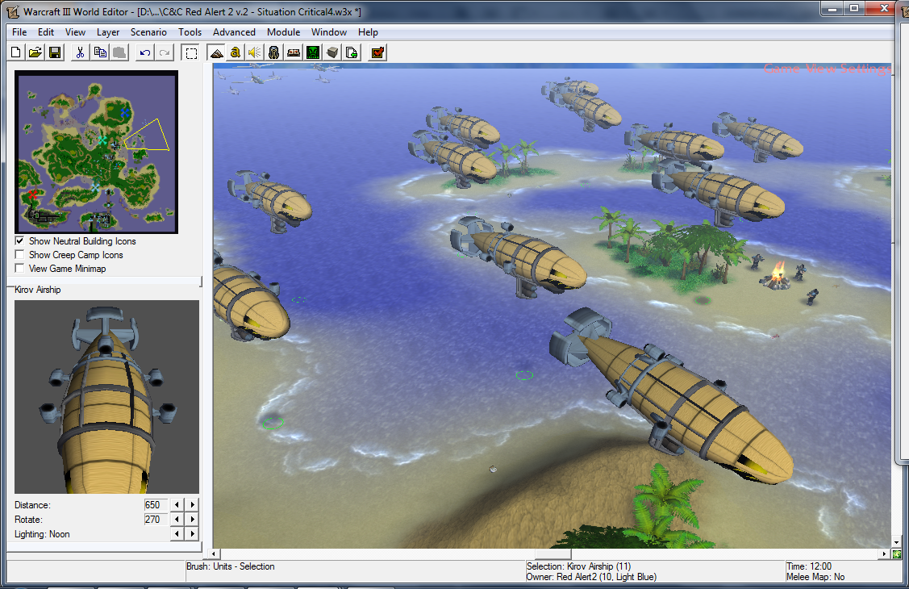This screenshot has width=909, height=589.
Task: Click the minimap overview of the island
Action: click(x=96, y=152)
